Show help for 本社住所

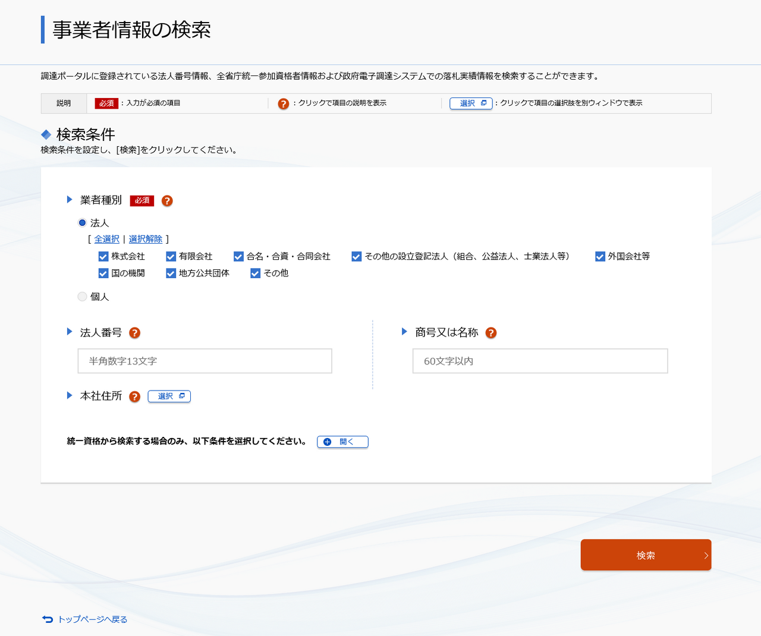click(135, 396)
